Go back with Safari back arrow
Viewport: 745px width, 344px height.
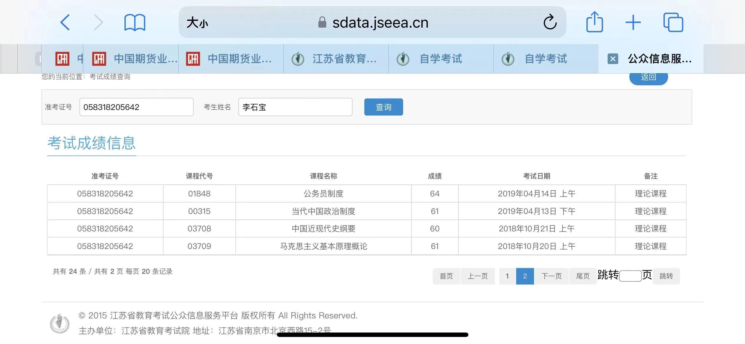click(x=65, y=22)
